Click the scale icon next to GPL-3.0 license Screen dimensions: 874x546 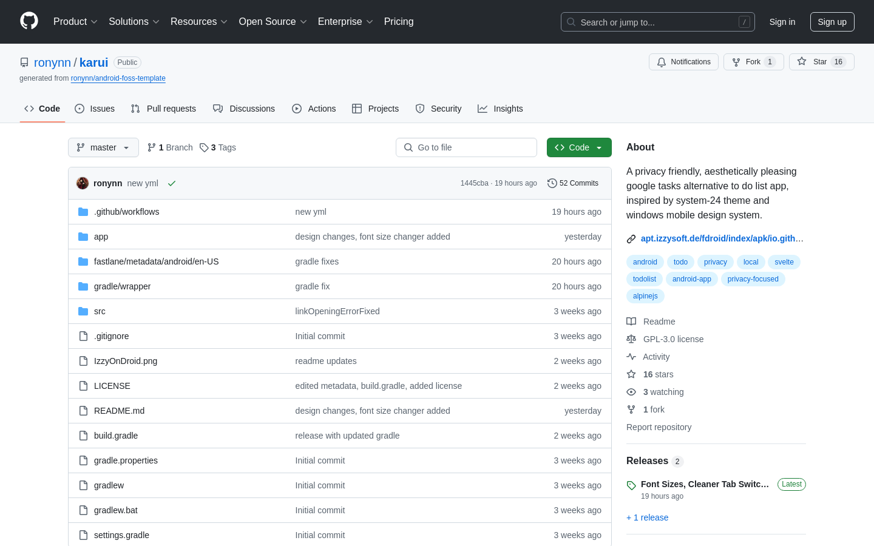(631, 339)
